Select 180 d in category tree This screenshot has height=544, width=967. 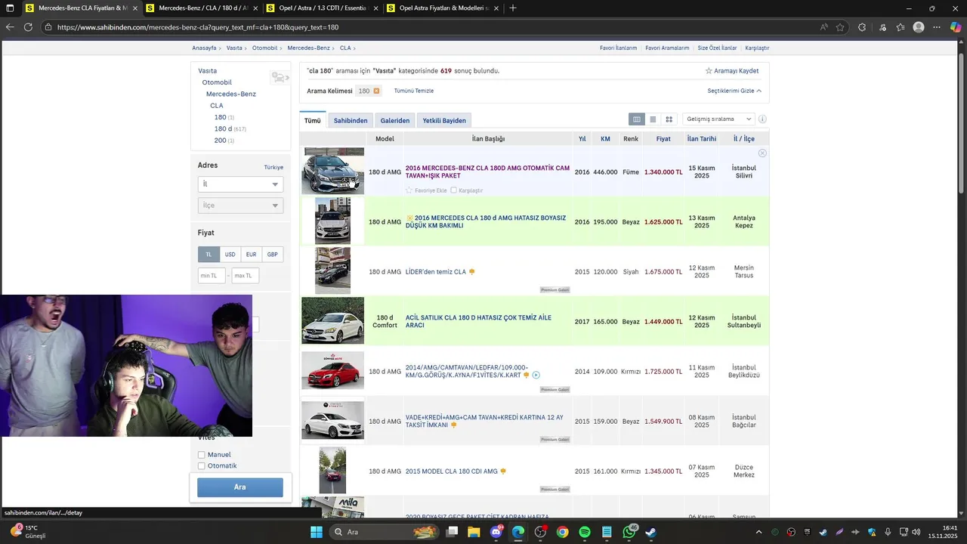(x=223, y=129)
